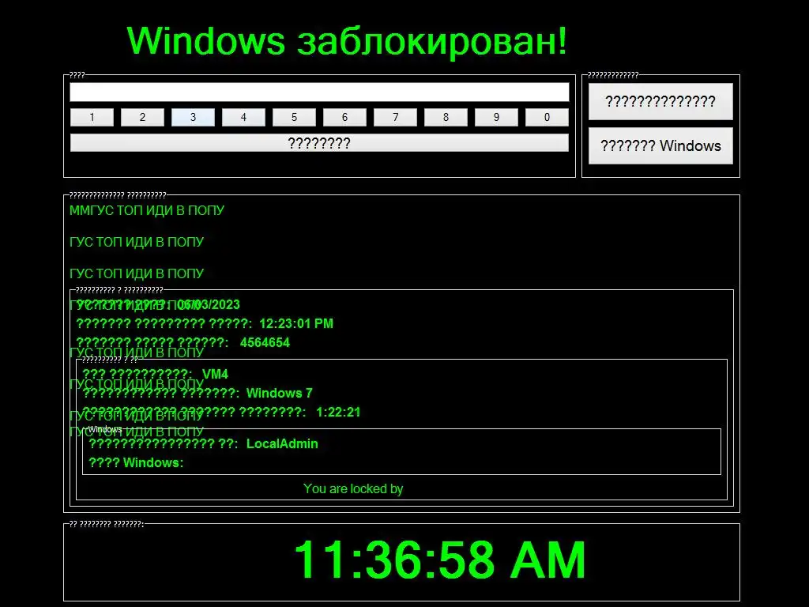Screen dimensions: 809x607
Task: Click digit button 8
Action: click(446, 117)
